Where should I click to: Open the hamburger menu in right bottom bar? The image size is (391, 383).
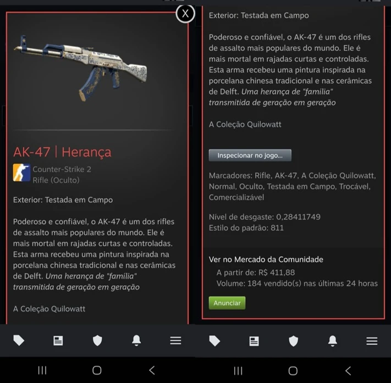[x=372, y=341]
